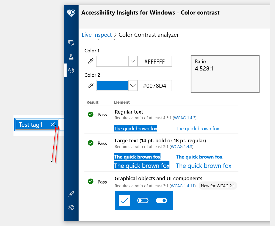Click the Accessibility Insights heart logo

coord(71,13)
